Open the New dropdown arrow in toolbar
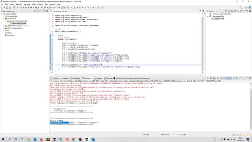 [x=5, y=7]
